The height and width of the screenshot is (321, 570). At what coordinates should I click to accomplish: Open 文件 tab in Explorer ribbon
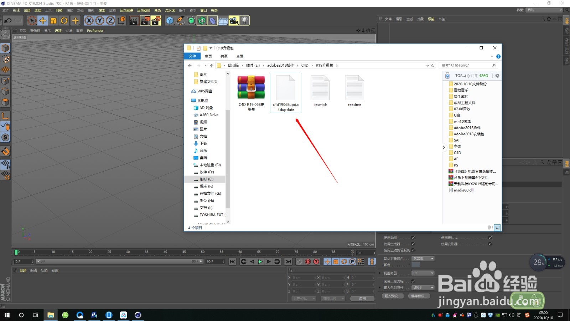[192, 56]
